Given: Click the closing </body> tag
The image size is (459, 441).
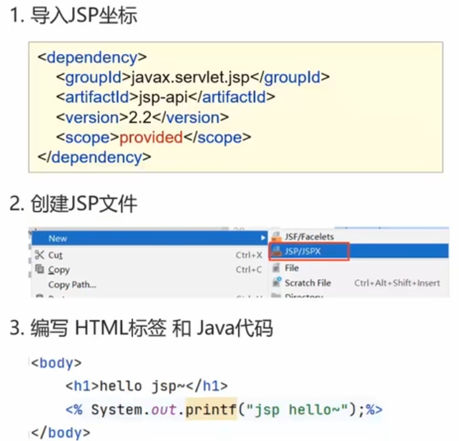Looking at the screenshot, I should click(61, 432).
